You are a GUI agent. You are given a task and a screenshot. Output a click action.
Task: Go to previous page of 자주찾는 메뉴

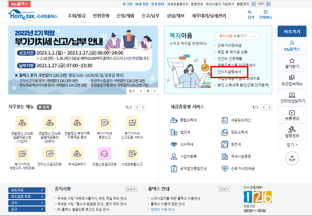(x=137, y=107)
